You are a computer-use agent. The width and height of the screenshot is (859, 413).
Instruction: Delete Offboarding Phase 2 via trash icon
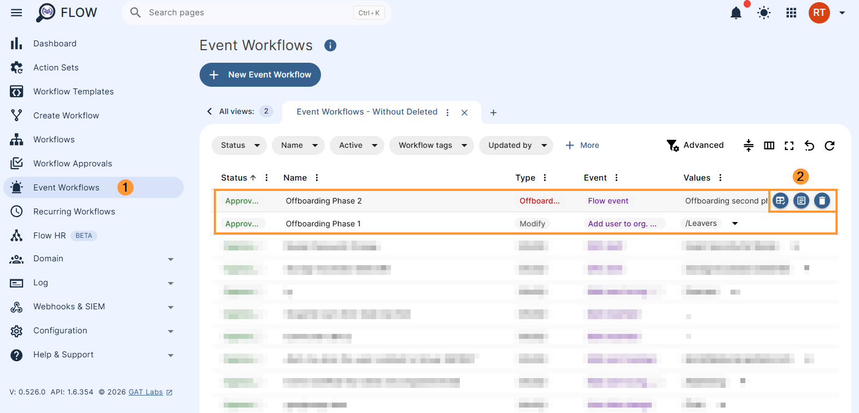coord(822,201)
